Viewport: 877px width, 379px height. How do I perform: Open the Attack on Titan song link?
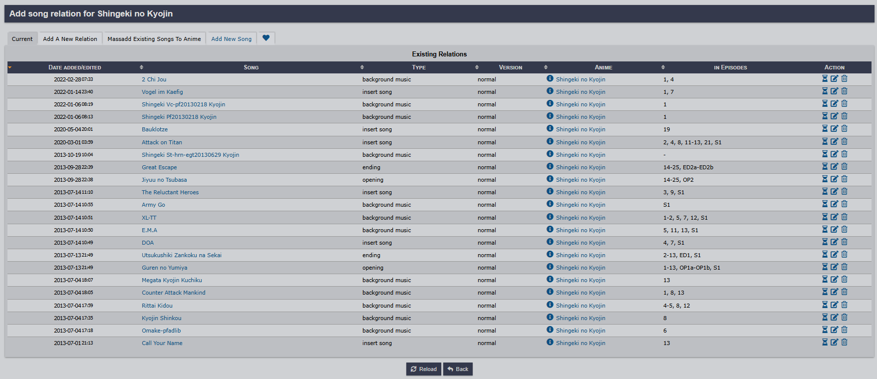[162, 142]
